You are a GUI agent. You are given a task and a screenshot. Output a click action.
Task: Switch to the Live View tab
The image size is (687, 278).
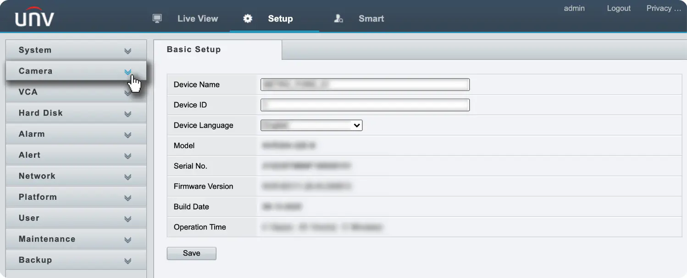click(198, 19)
